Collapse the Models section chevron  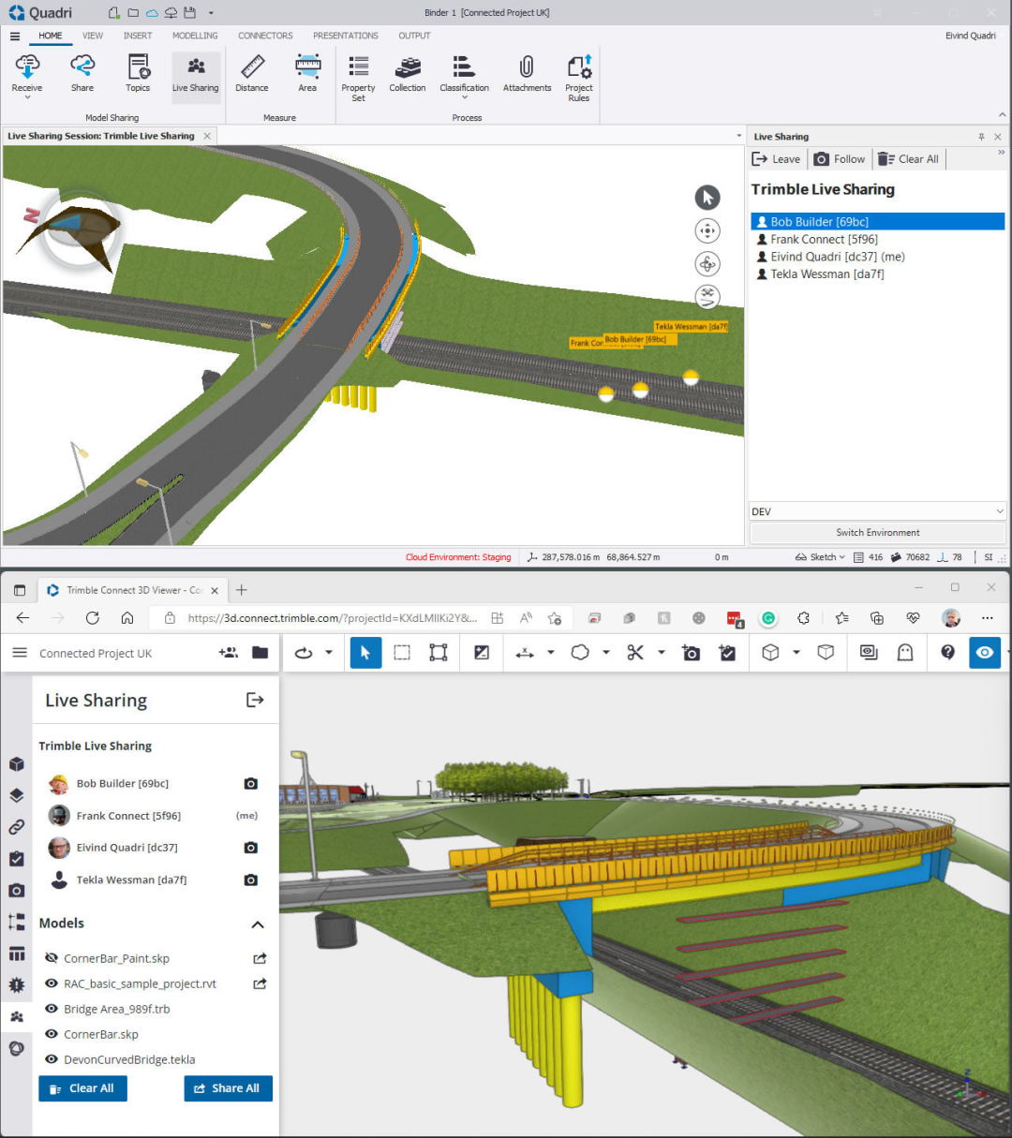[x=258, y=924]
